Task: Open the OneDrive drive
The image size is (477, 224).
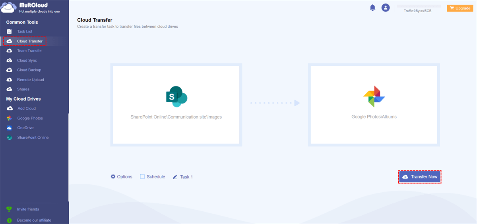Action: coord(25,128)
